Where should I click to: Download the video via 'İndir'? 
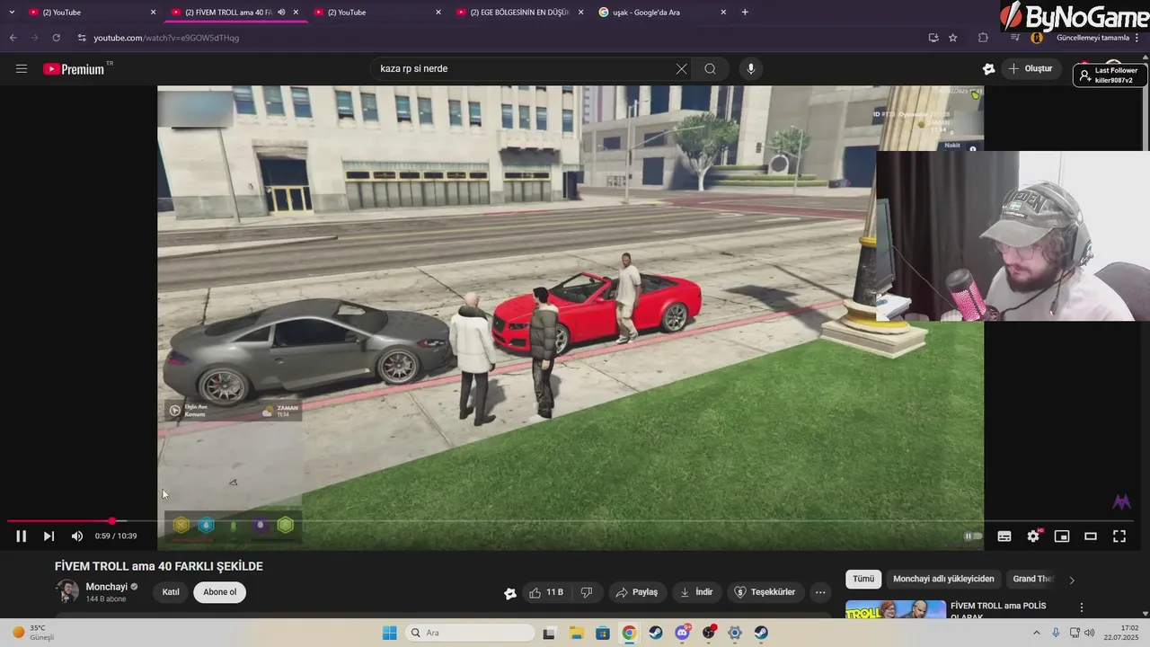(696, 592)
